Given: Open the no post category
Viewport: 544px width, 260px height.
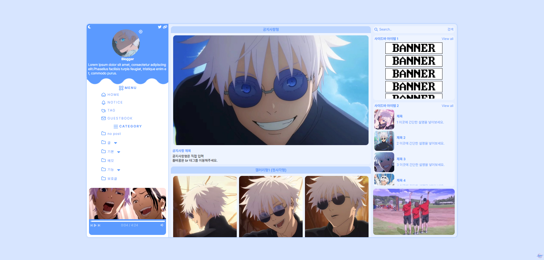Looking at the screenshot, I should click(x=114, y=134).
